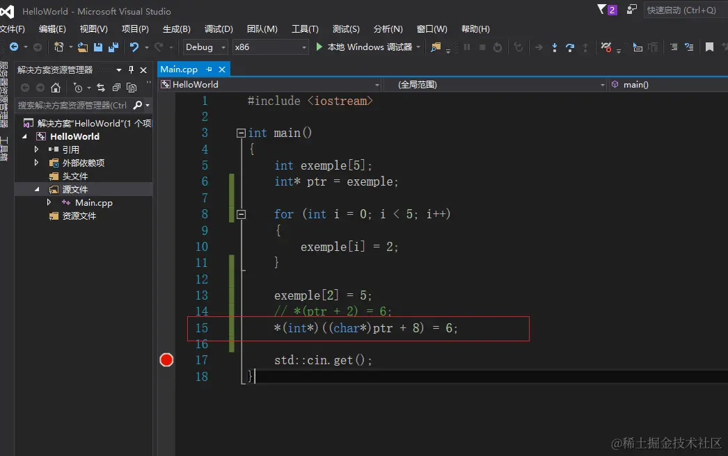Open the 测试(S) menu

(x=346, y=28)
